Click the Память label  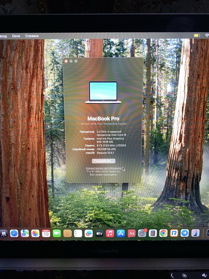click(90, 146)
